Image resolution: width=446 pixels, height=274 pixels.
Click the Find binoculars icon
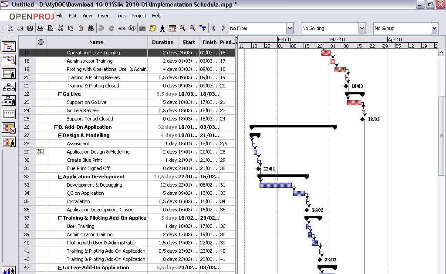tap(91, 28)
